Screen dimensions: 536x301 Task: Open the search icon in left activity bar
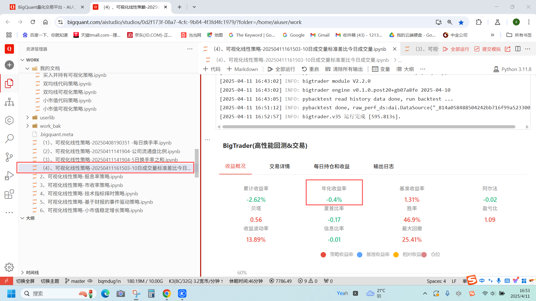9,138
